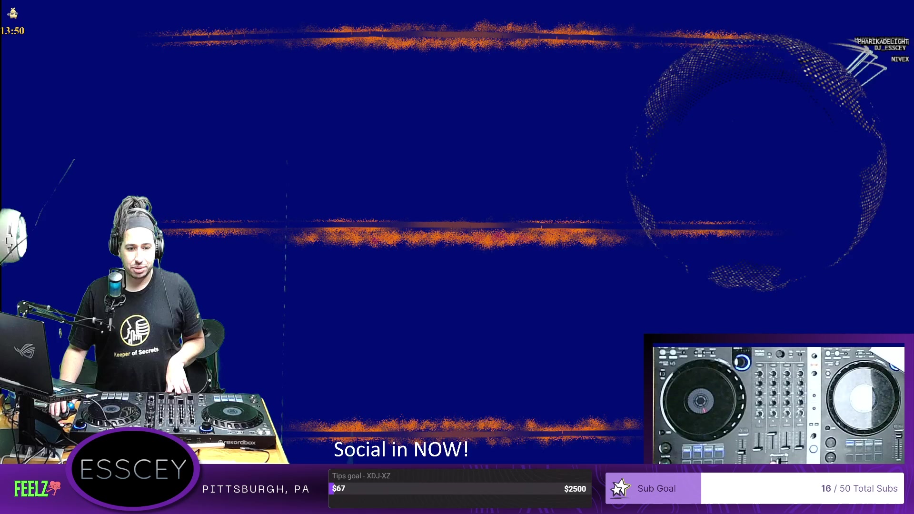Select the NIVEX name label
This screenshot has width=914, height=514.
pos(900,59)
